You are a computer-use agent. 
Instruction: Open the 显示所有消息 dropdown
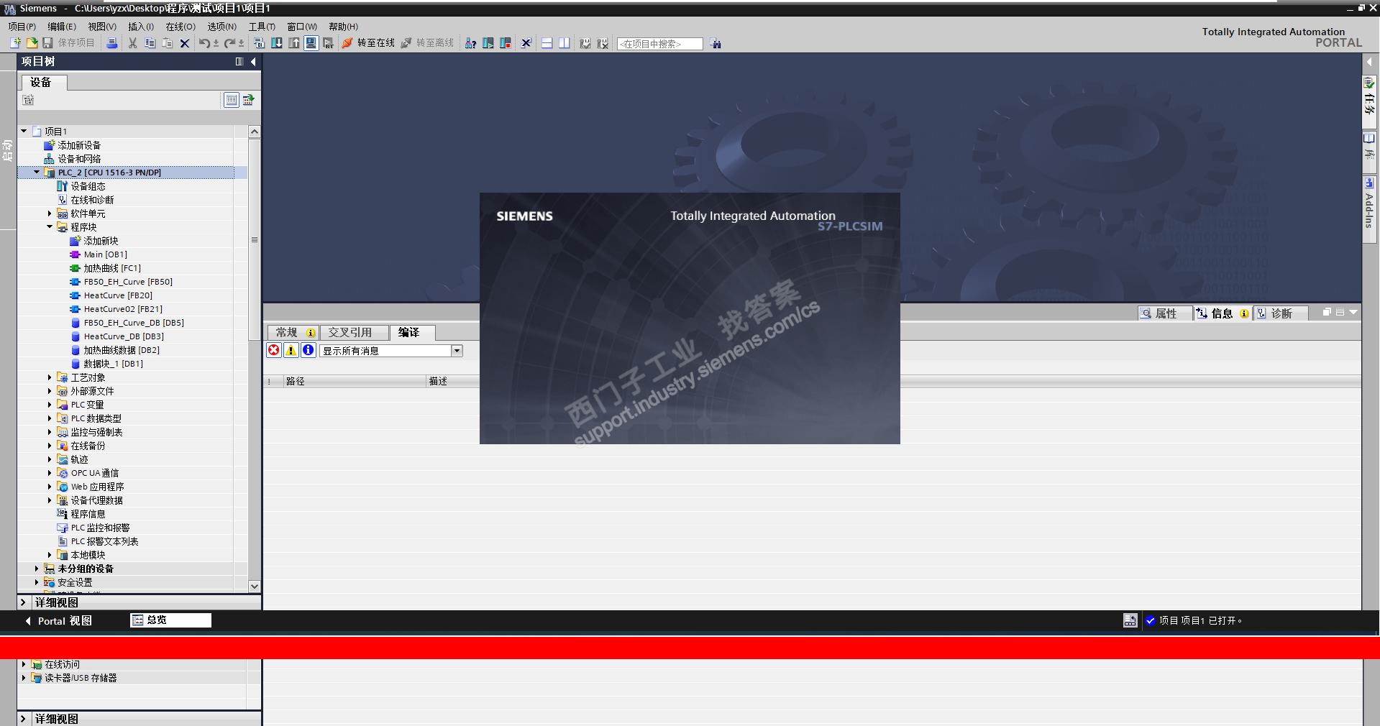point(457,351)
